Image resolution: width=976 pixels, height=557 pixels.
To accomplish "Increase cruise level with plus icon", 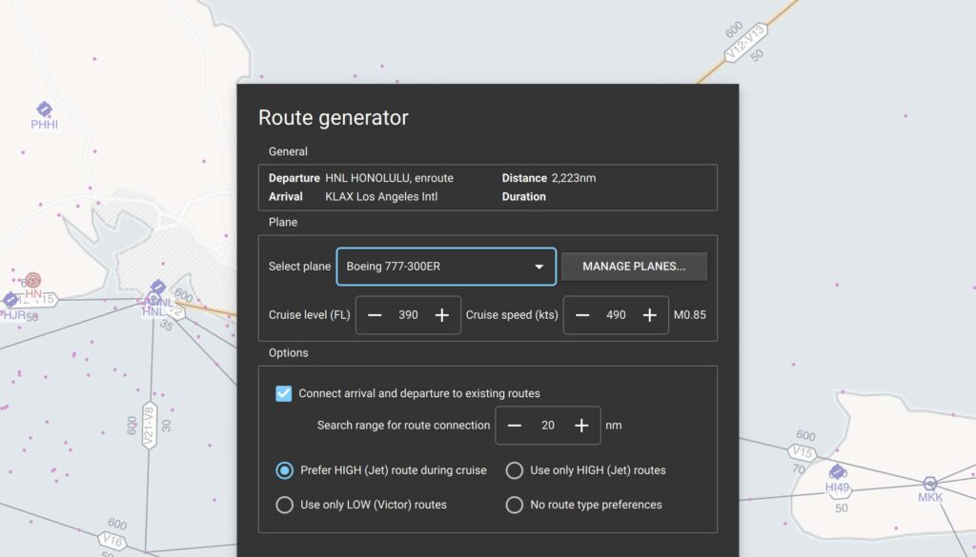I will coord(442,315).
